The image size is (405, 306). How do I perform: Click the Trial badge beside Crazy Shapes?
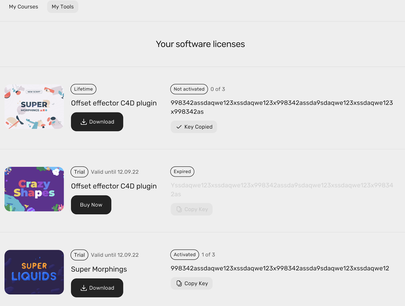click(x=79, y=172)
